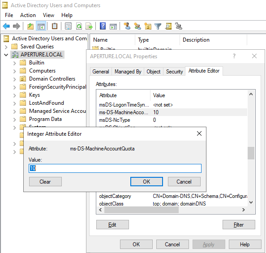Screen dimensions: 266x253
Task: Click the attributes list scroll-up arrow
Action: pyautogui.click(x=251, y=94)
